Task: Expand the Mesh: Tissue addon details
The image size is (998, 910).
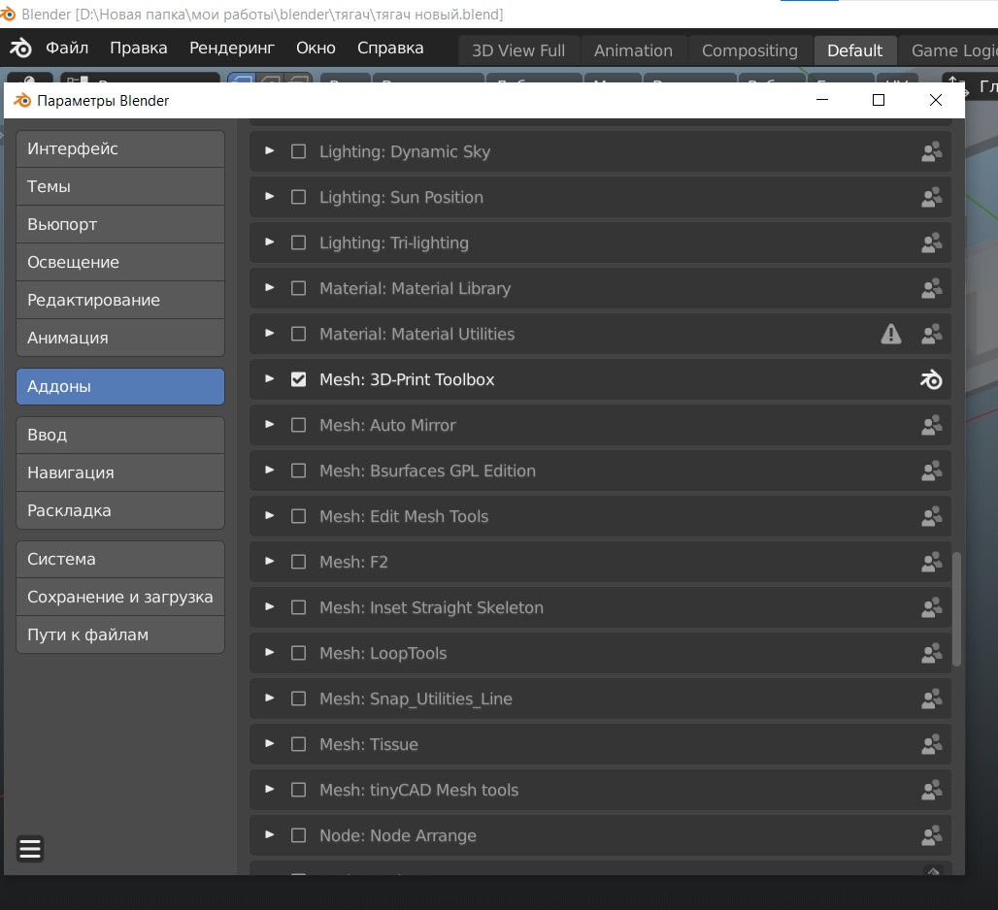Action: 270,744
